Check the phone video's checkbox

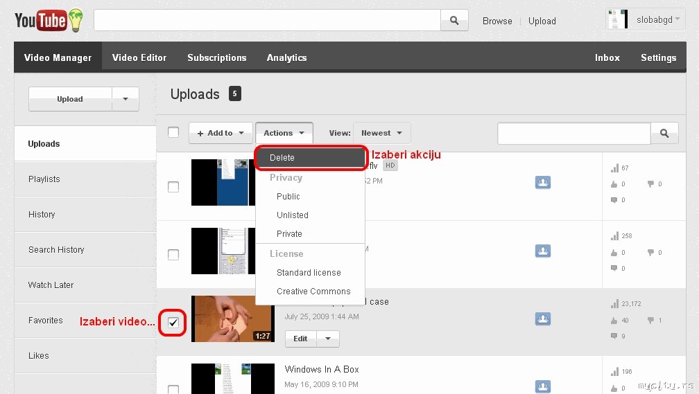click(x=173, y=255)
